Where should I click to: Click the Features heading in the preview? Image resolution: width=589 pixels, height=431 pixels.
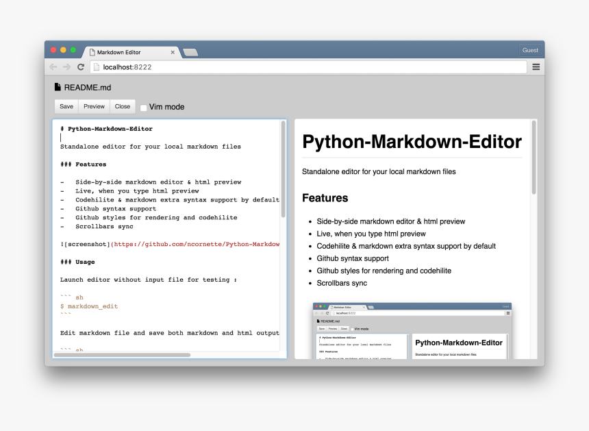tap(325, 197)
